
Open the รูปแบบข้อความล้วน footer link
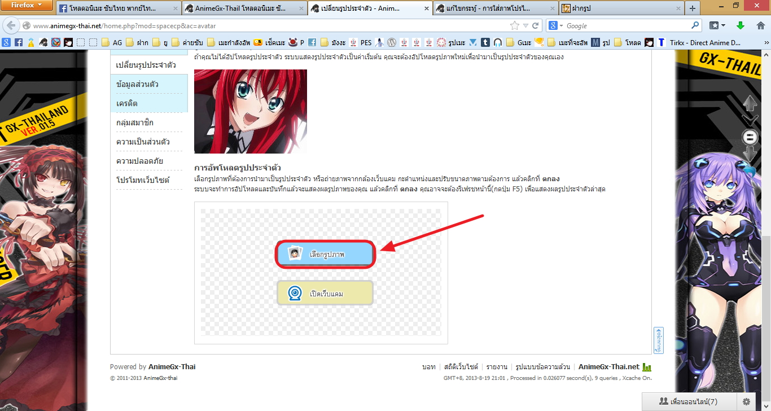click(542, 367)
